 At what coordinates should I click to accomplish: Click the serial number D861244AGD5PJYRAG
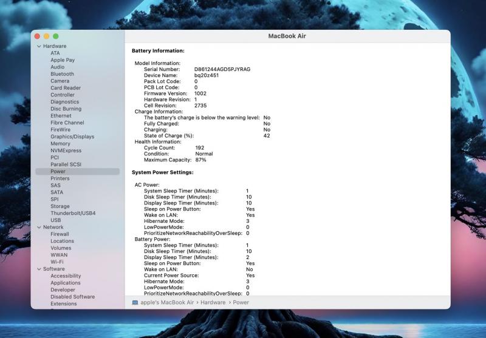coord(222,69)
